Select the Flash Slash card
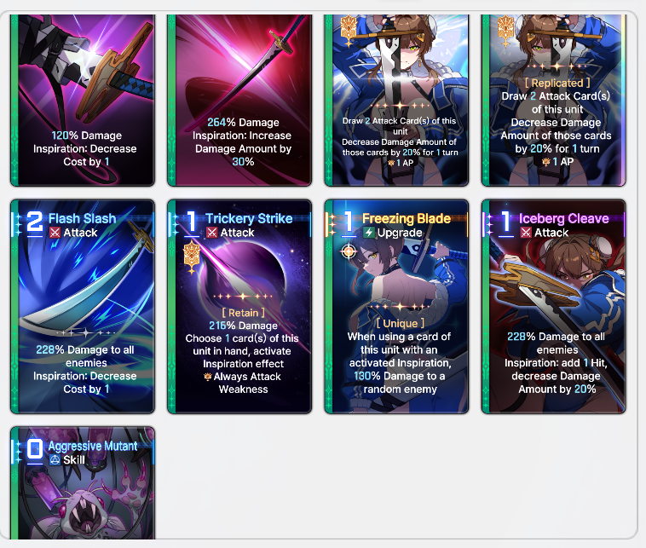 (83, 307)
